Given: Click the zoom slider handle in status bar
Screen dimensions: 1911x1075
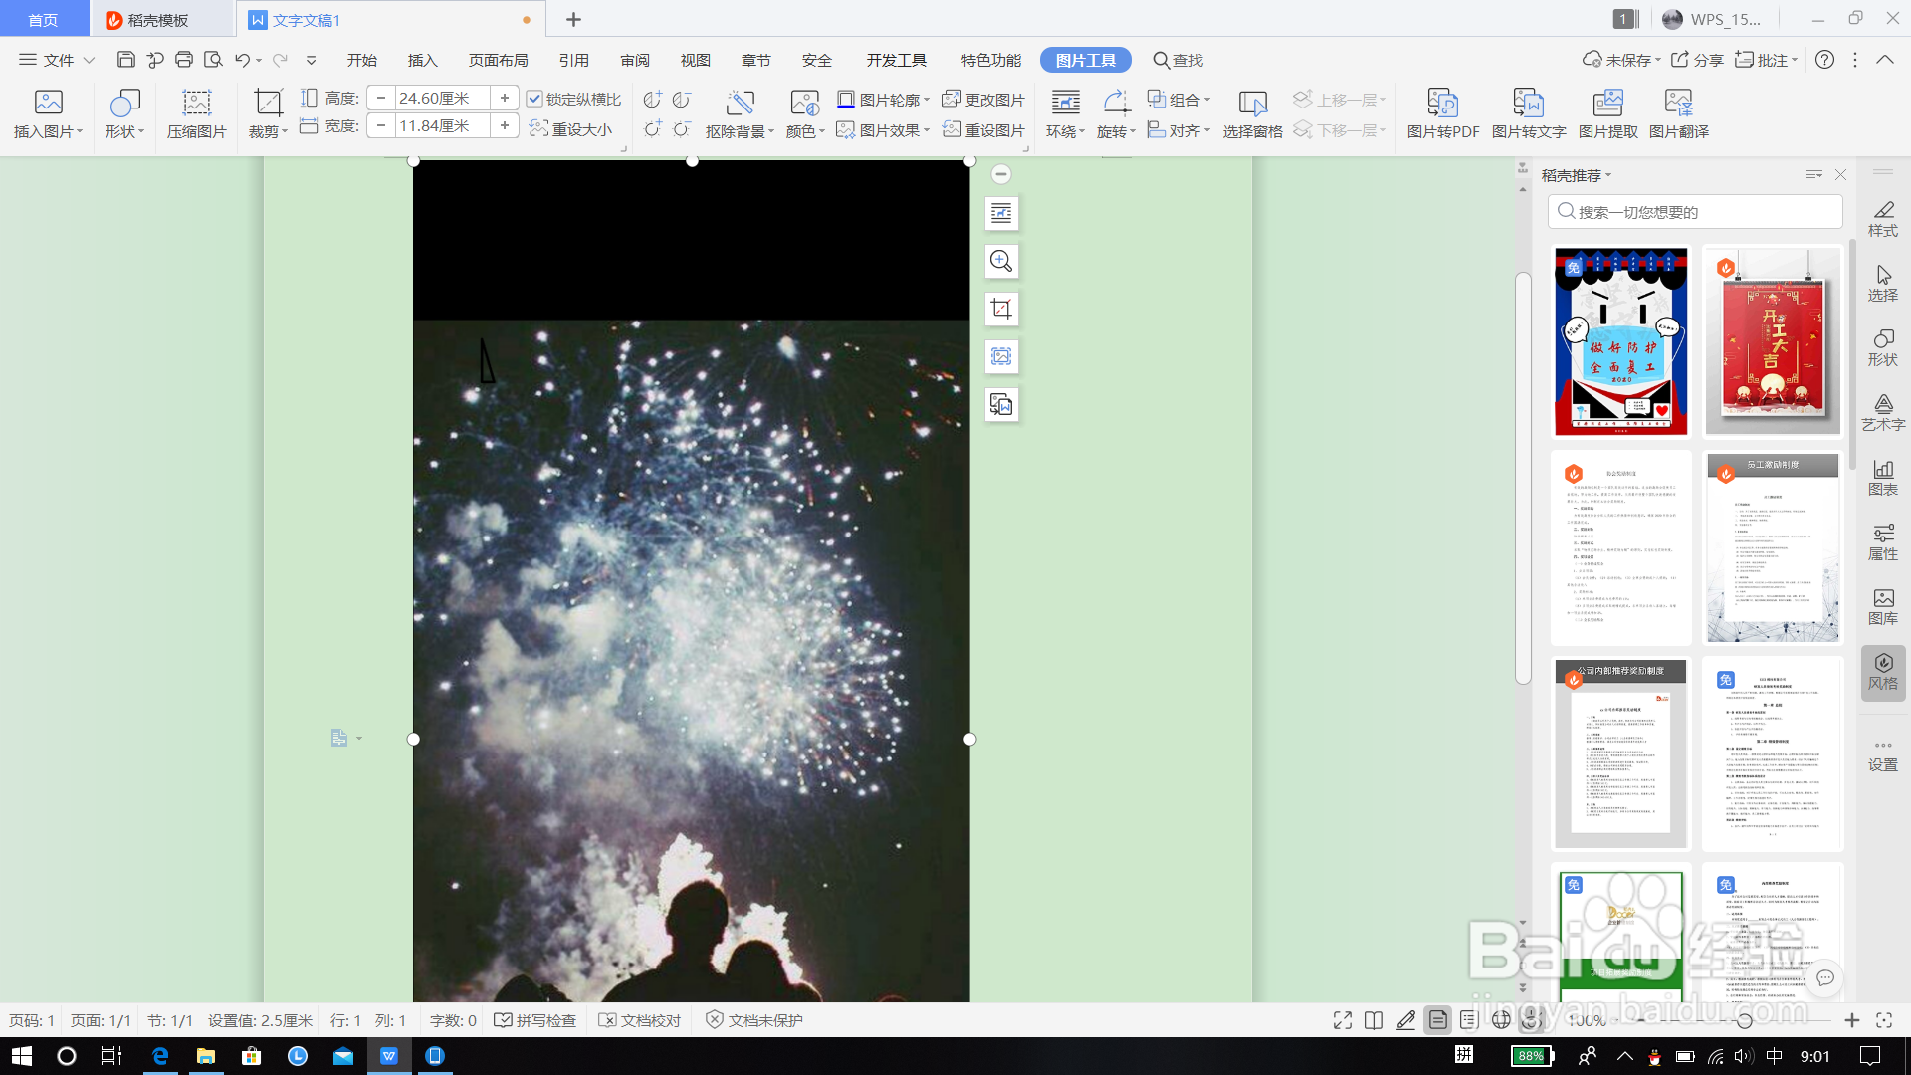Looking at the screenshot, I should (1744, 1020).
